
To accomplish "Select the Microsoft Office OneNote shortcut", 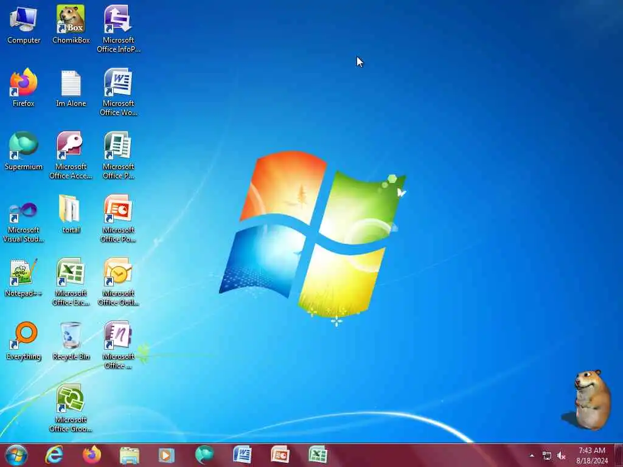I will [118, 345].
